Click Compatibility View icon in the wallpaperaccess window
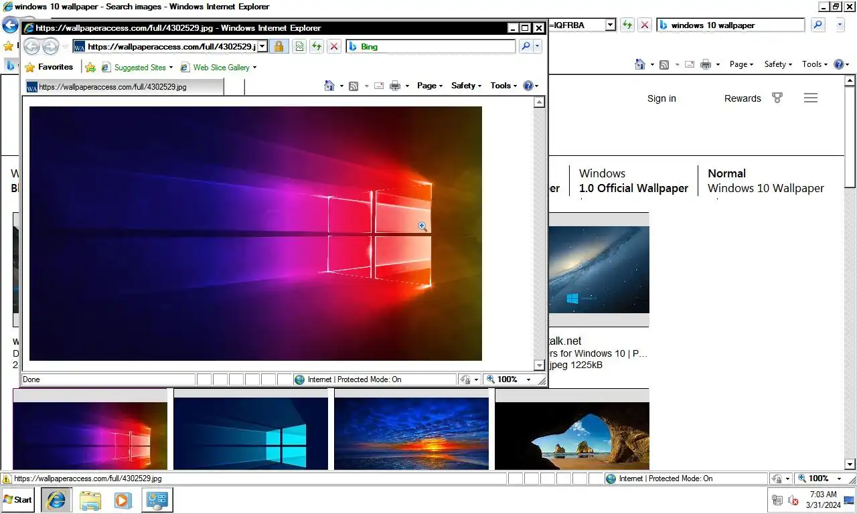This screenshot has height=514, width=857. [299, 46]
